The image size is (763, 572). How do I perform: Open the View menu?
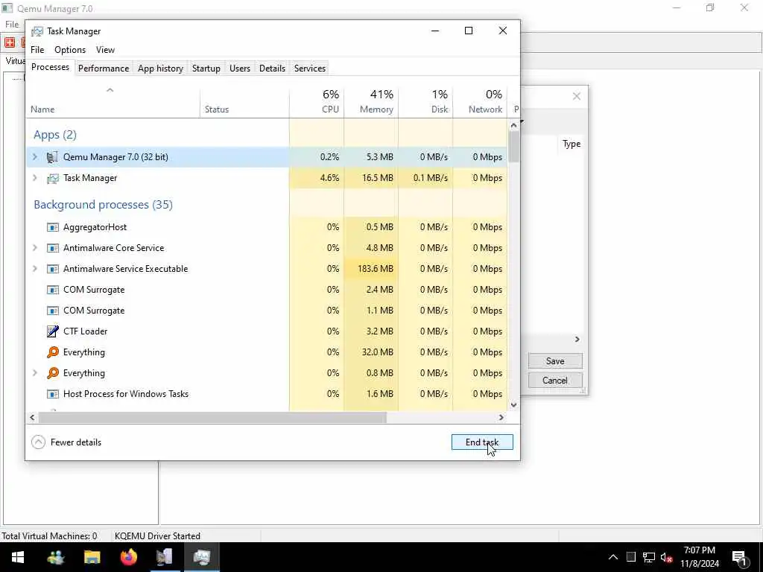click(105, 50)
